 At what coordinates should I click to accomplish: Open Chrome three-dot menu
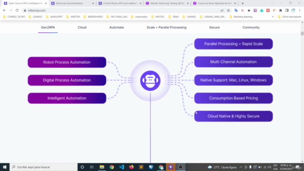click(x=300, y=10)
